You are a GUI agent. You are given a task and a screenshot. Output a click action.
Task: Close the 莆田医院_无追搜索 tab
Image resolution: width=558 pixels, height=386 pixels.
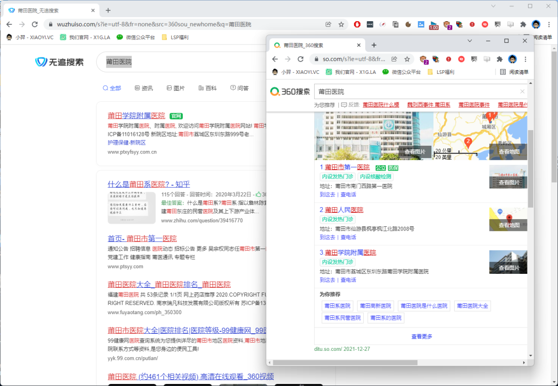coord(93,10)
